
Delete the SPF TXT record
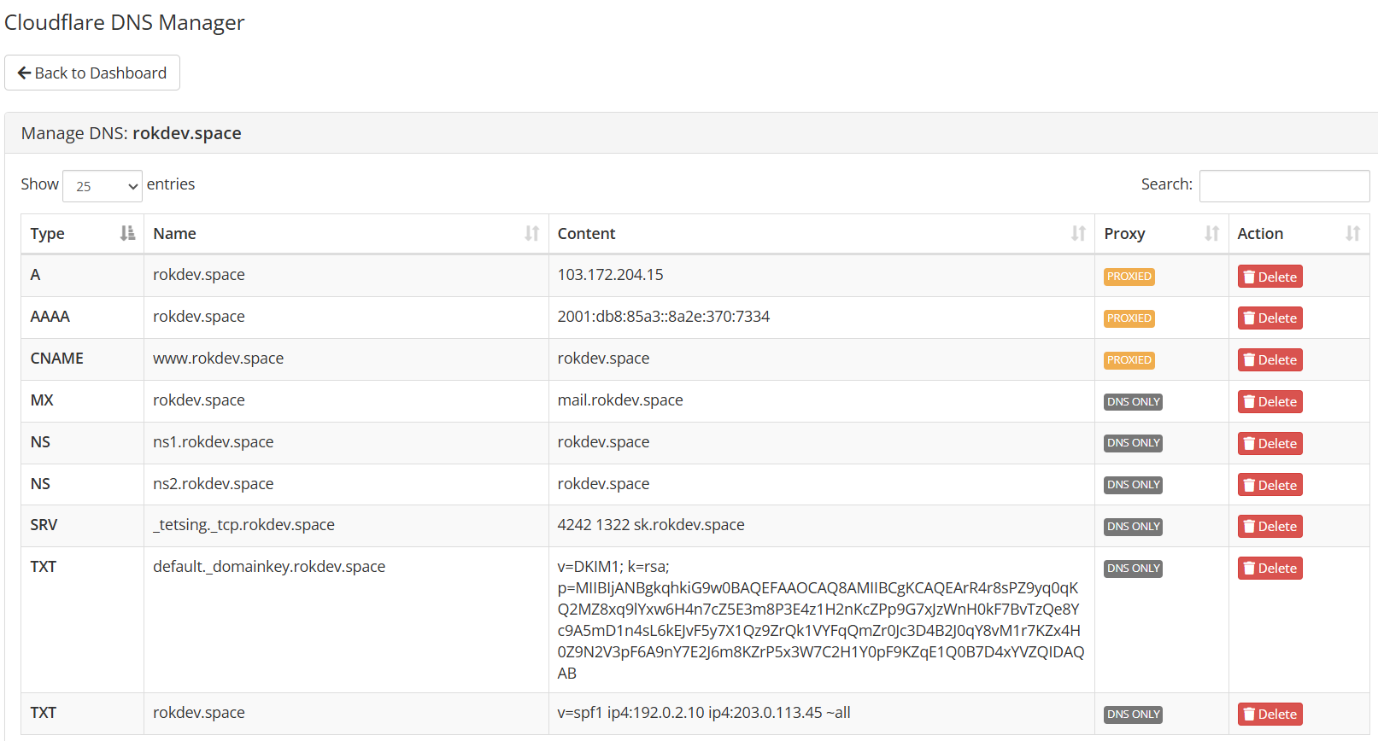coord(1270,715)
